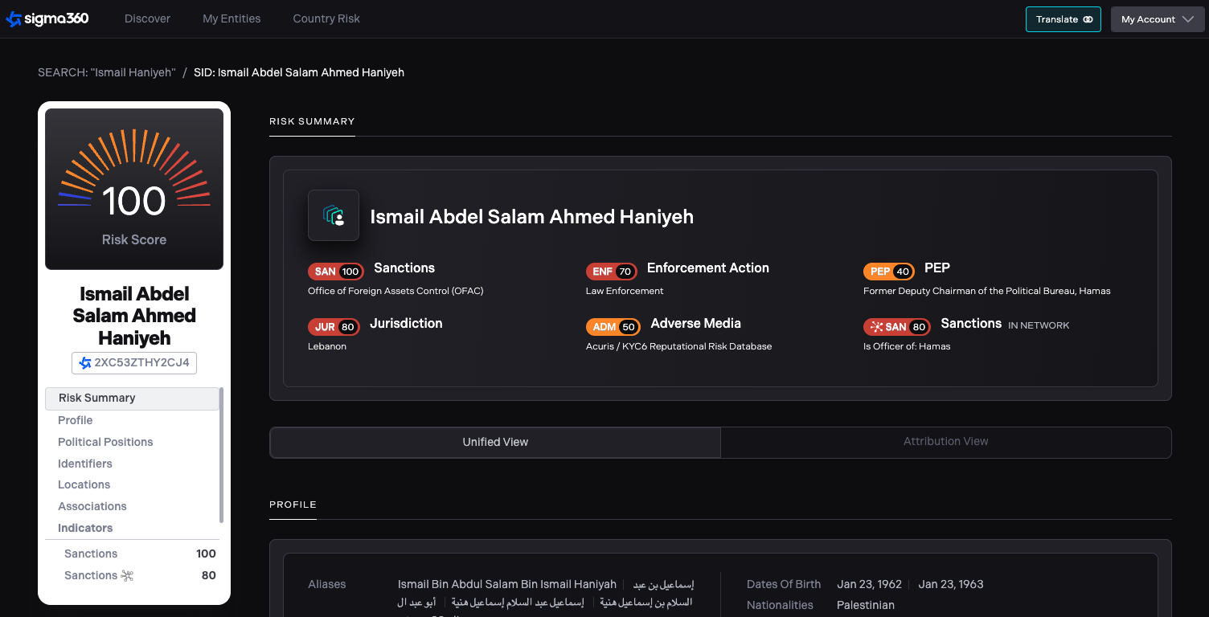Go to Country Risk page
This screenshot has width=1209, height=617.
coord(326,19)
